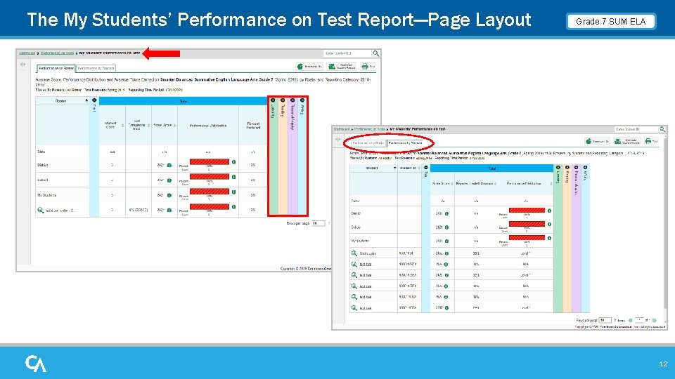Click School score info icon in left report

(169, 180)
